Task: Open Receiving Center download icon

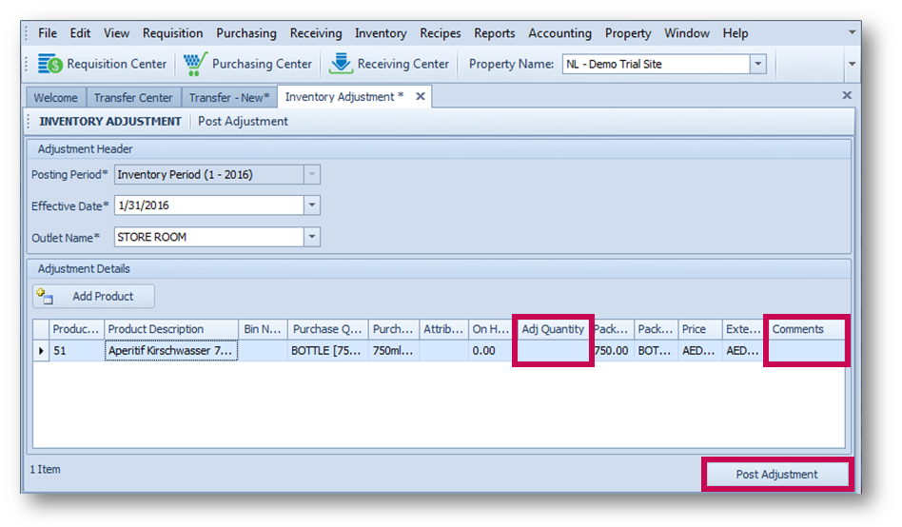Action: (341, 65)
